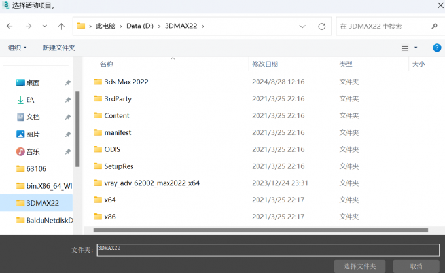The width and height of the screenshot is (445, 273).
Task: Sort by 大小 column header
Action: tap(419, 64)
